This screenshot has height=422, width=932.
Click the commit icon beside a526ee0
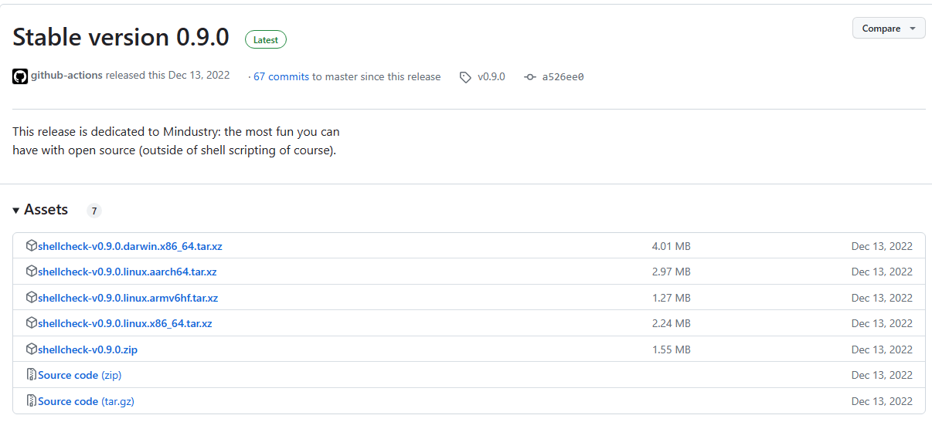pos(529,77)
